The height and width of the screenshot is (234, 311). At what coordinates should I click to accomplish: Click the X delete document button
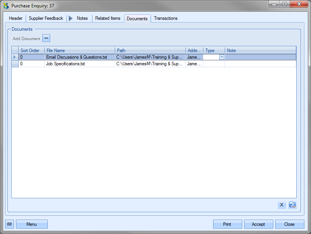[x=281, y=205]
